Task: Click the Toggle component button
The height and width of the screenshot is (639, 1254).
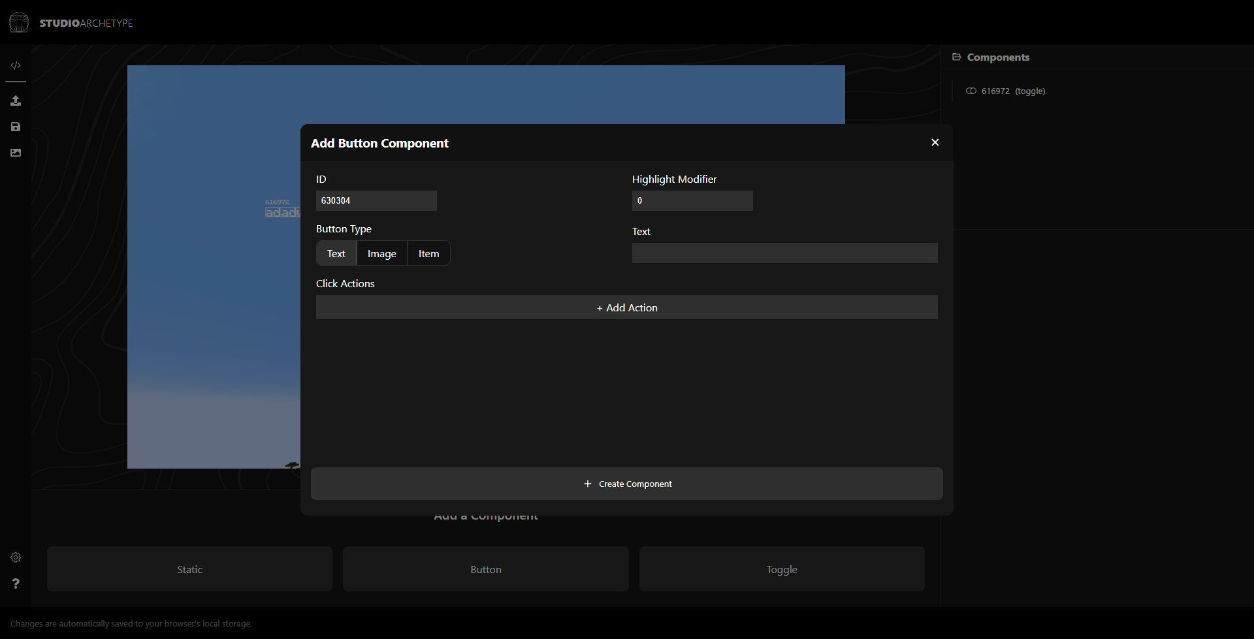Action: [x=782, y=569]
